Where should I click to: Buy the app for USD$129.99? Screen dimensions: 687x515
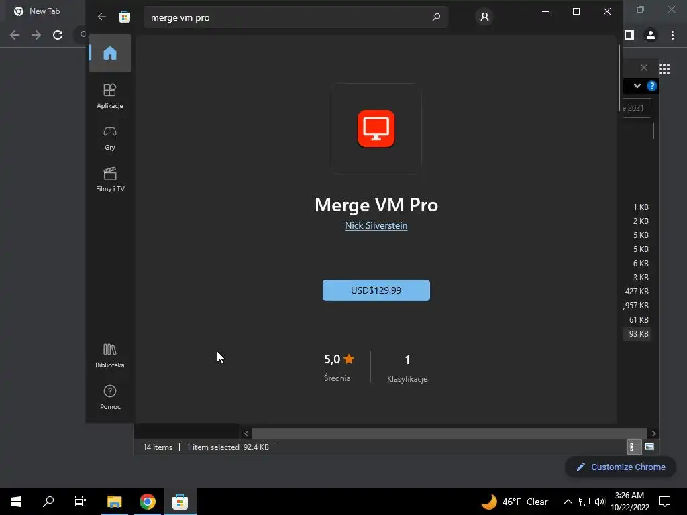(376, 290)
